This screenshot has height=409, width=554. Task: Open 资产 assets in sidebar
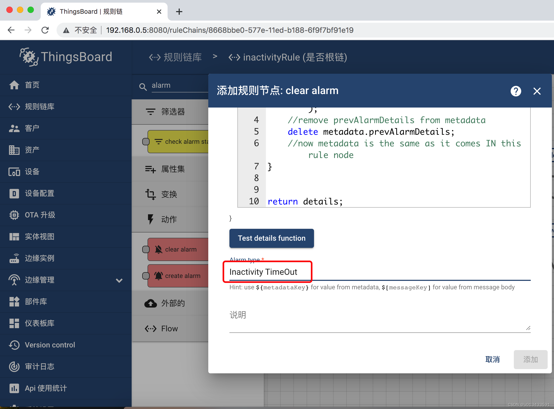pos(66,150)
